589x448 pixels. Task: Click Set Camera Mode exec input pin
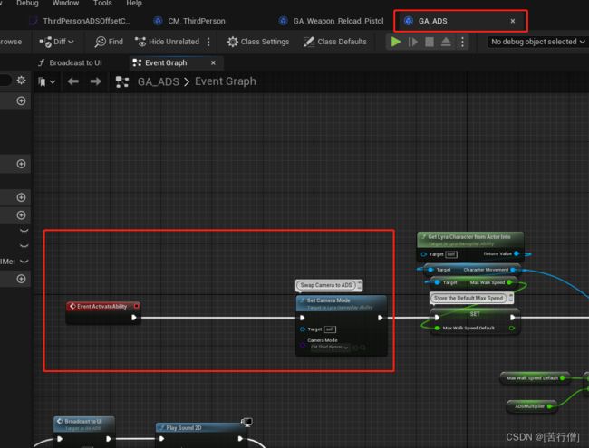click(x=303, y=318)
